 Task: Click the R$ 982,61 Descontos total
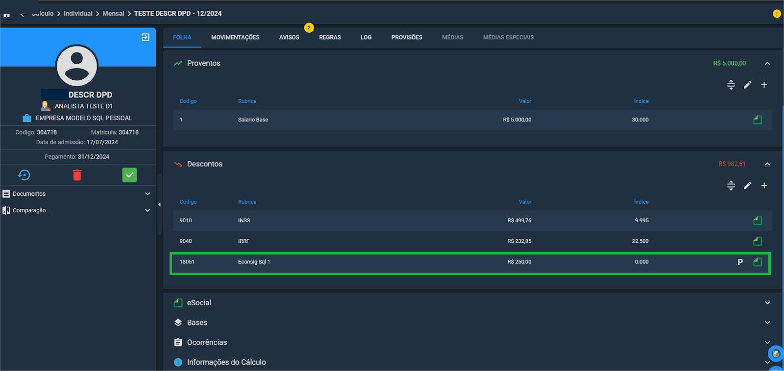click(732, 164)
